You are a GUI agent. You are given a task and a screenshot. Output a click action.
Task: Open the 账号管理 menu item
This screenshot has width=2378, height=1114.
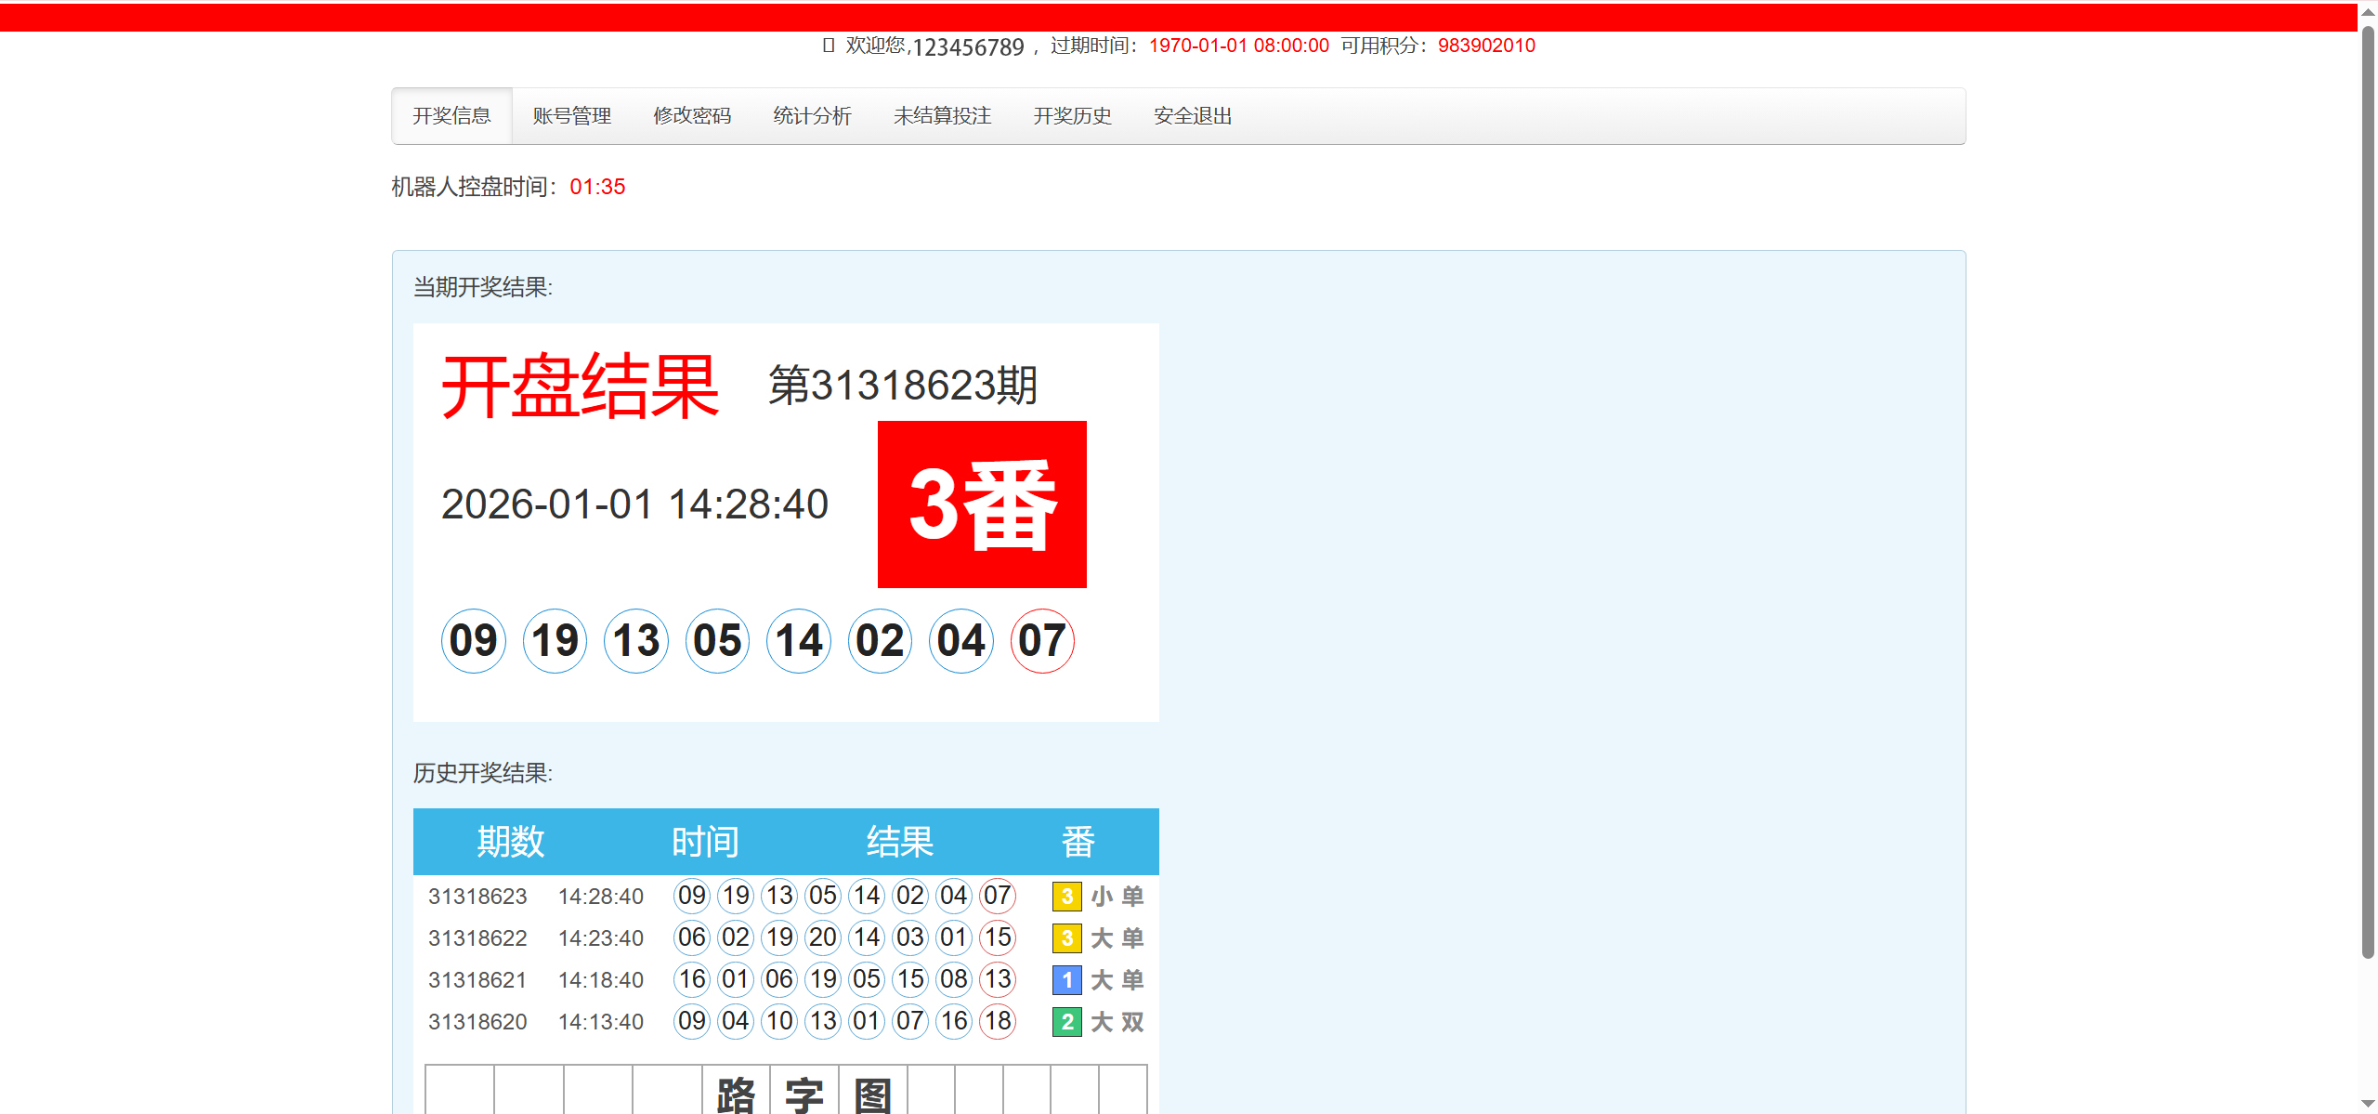[572, 116]
